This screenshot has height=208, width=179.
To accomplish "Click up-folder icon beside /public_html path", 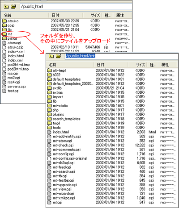I will click(6, 7).
